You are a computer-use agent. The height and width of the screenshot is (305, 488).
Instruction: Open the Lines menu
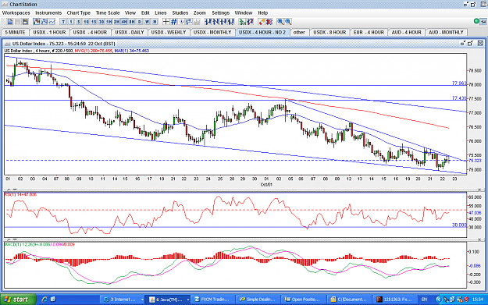[x=161, y=12]
